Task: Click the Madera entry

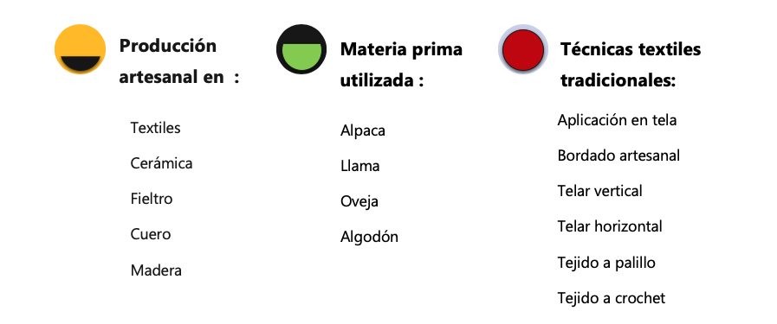Action: point(156,270)
